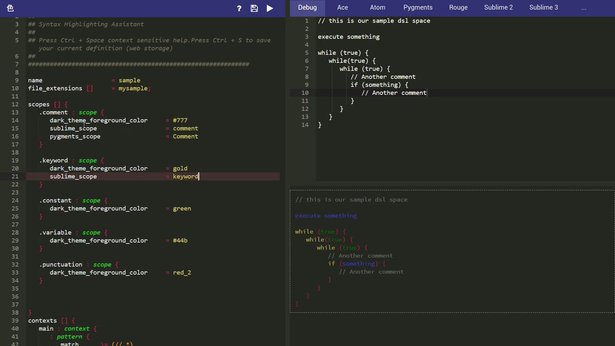Screen dimensions: 615x346
Task: Save definition with the floppy disk icon
Action: (x=254, y=8)
